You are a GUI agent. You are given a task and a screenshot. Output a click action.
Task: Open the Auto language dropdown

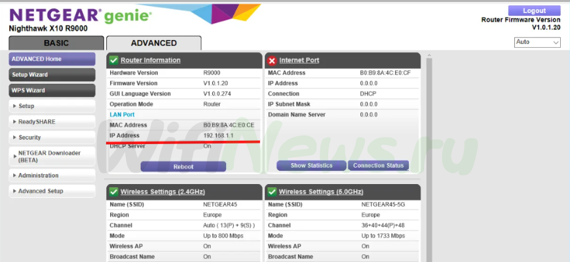(x=538, y=42)
